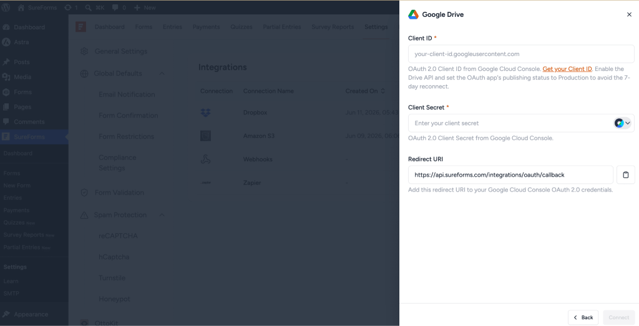Click the Form Validation shield icon
The height and width of the screenshot is (326, 639).
point(84,193)
